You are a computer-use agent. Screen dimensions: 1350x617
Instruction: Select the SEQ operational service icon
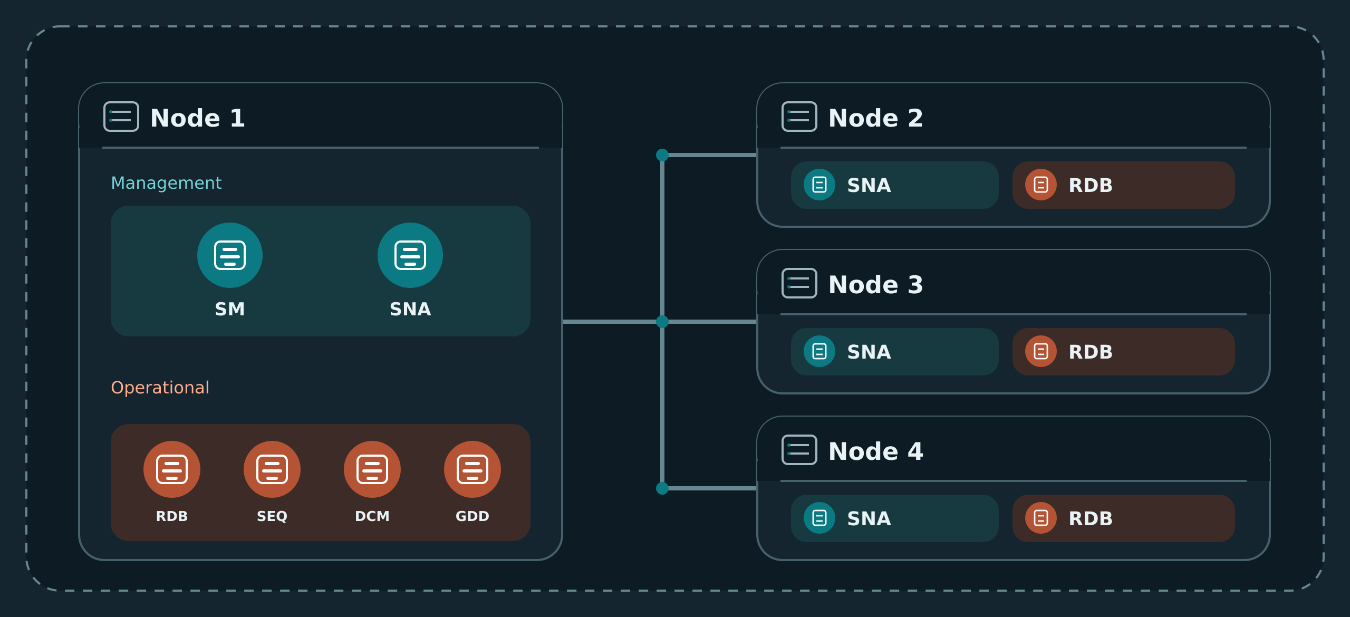click(x=272, y=469)
